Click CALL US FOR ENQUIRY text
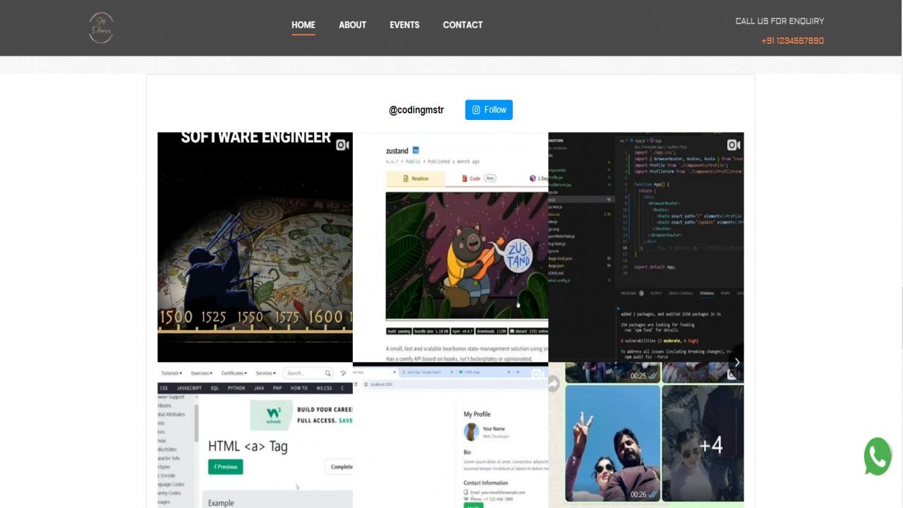Screen dimensions: 903x508 pos(780,21)
